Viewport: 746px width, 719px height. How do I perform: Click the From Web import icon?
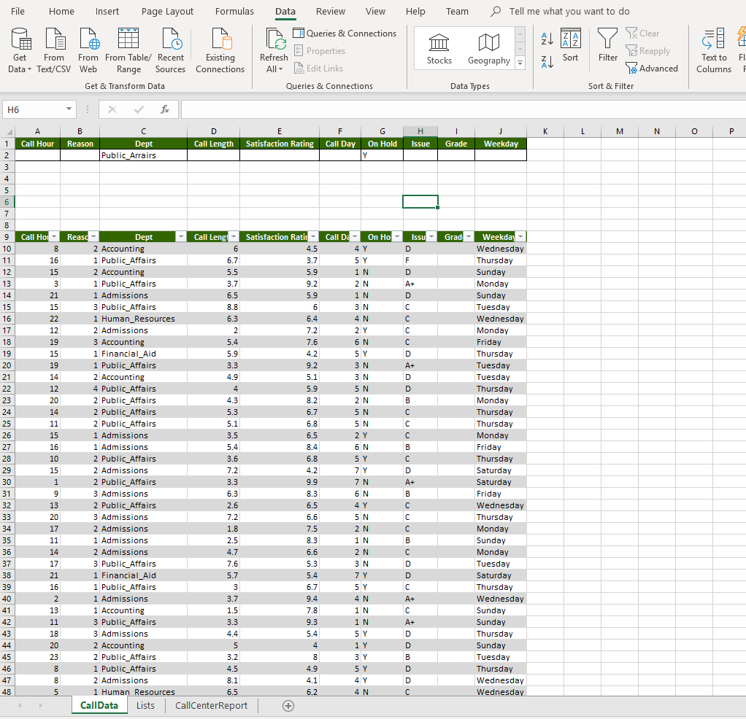88,50
